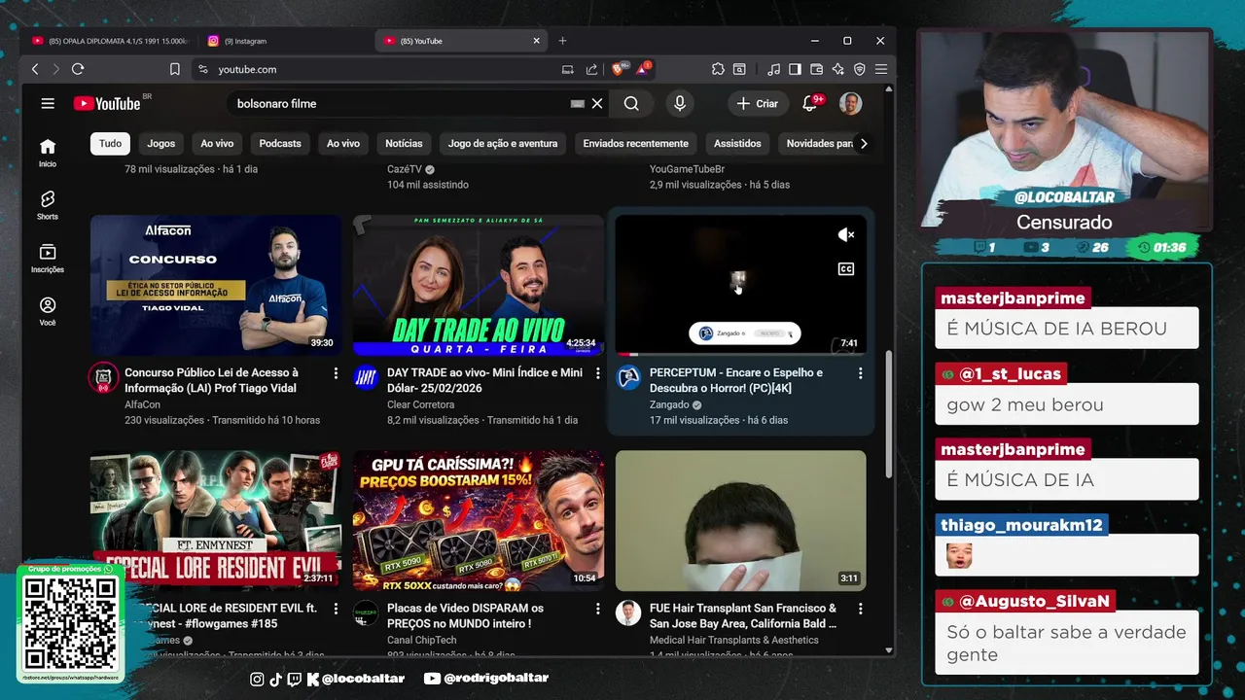Viewport: 1245px width, 700px height.
Task: Open the media control music note icon
Action: point(773,69)
